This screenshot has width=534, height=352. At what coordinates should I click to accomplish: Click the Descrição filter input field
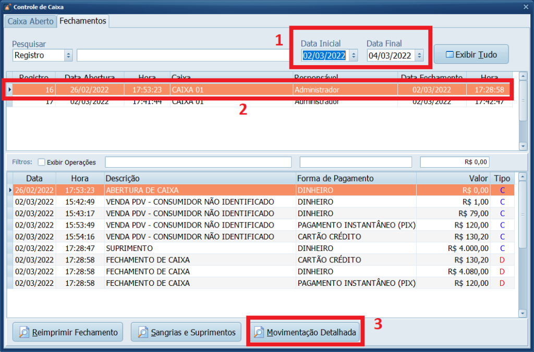198,162
